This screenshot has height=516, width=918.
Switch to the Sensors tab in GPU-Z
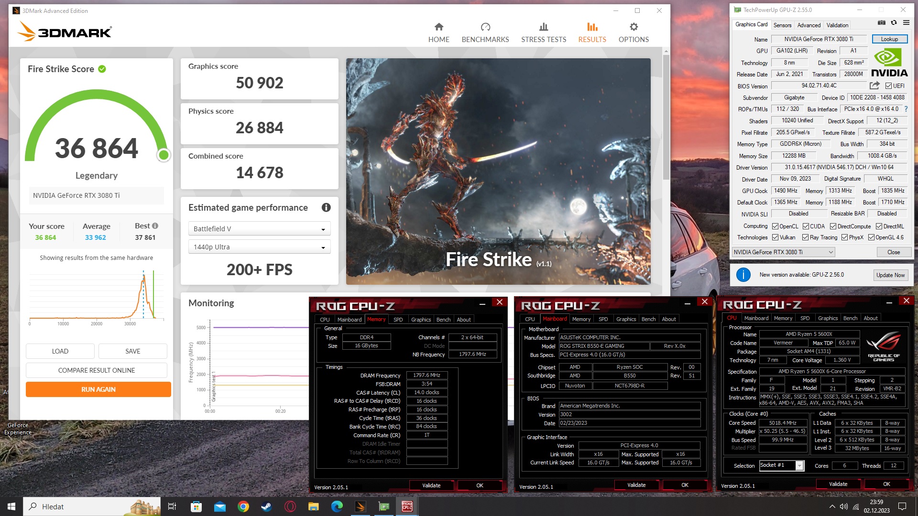(x=782, y=25)
